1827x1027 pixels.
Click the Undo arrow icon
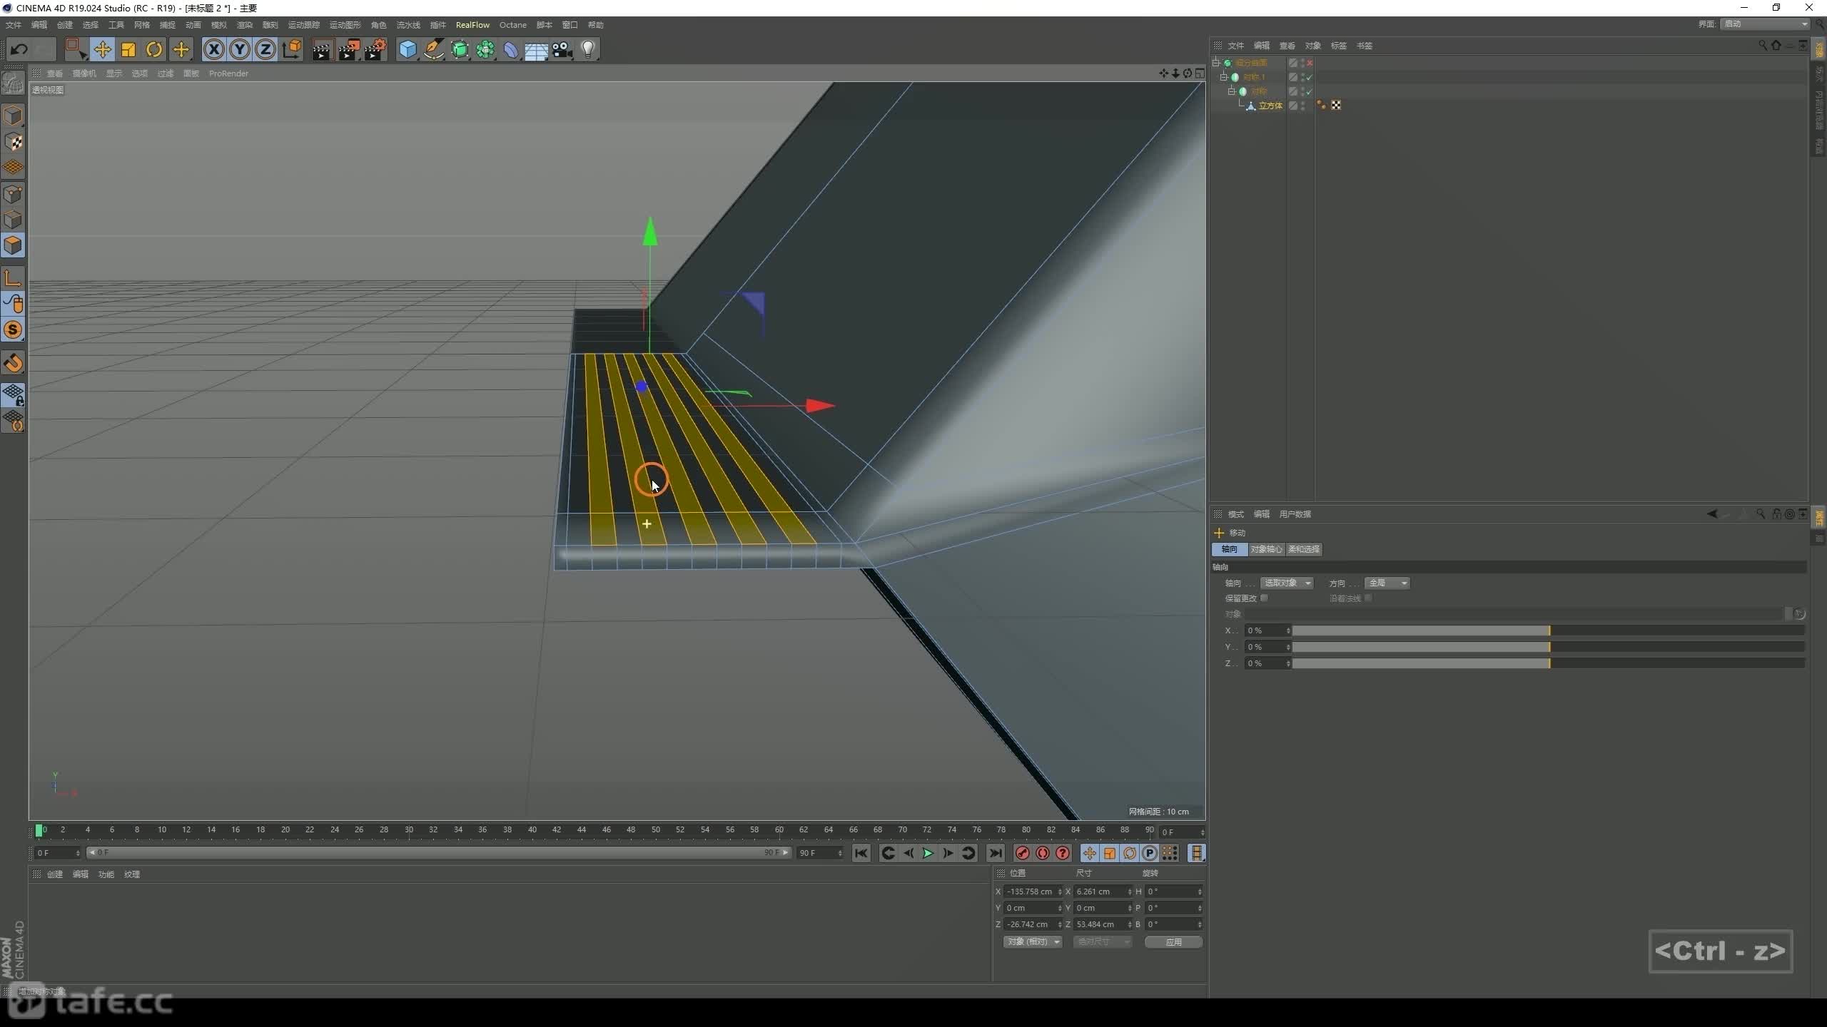coord(19,49)
